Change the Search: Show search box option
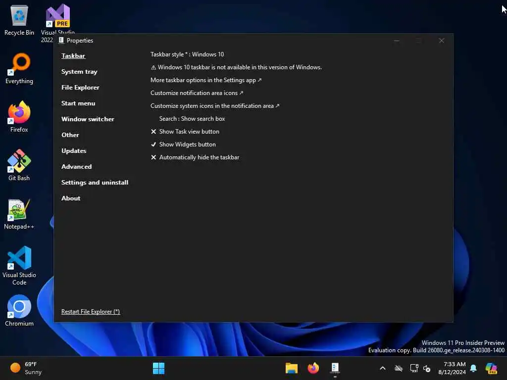The height and width of the screenshot is (380, 507). 192,119
